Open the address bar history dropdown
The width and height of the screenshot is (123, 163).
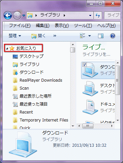tap(90, 15)
